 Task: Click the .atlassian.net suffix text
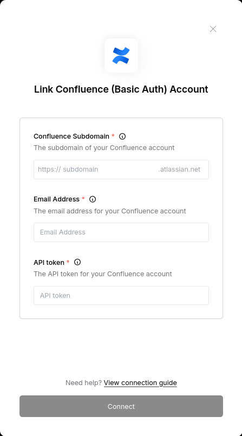179,170
